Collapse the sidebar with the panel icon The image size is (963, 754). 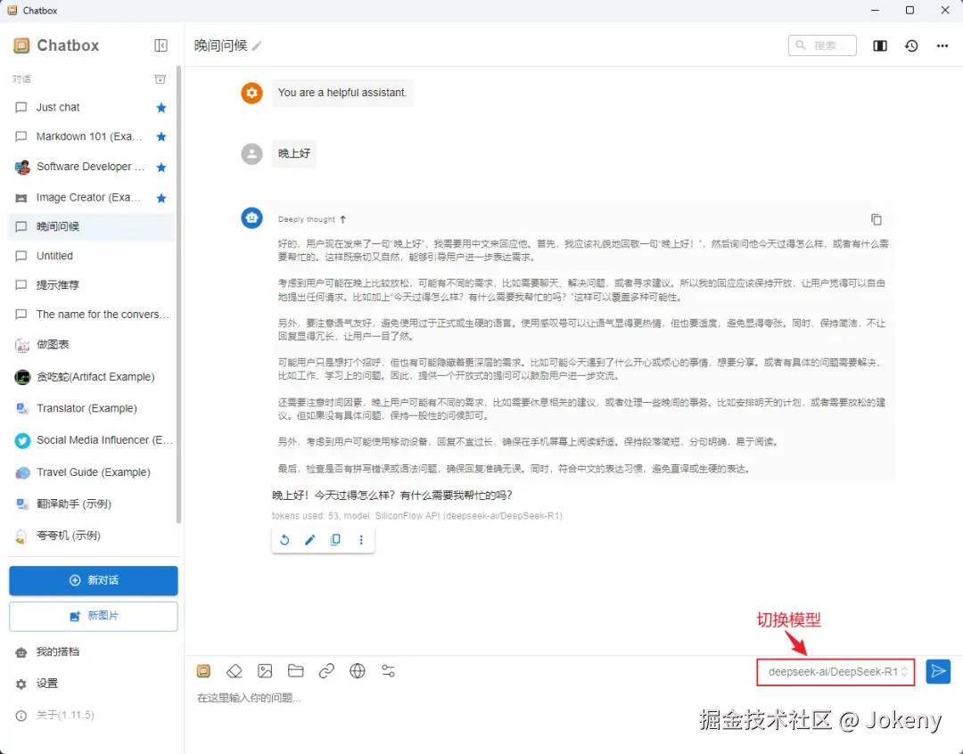(x=160, y=45)
